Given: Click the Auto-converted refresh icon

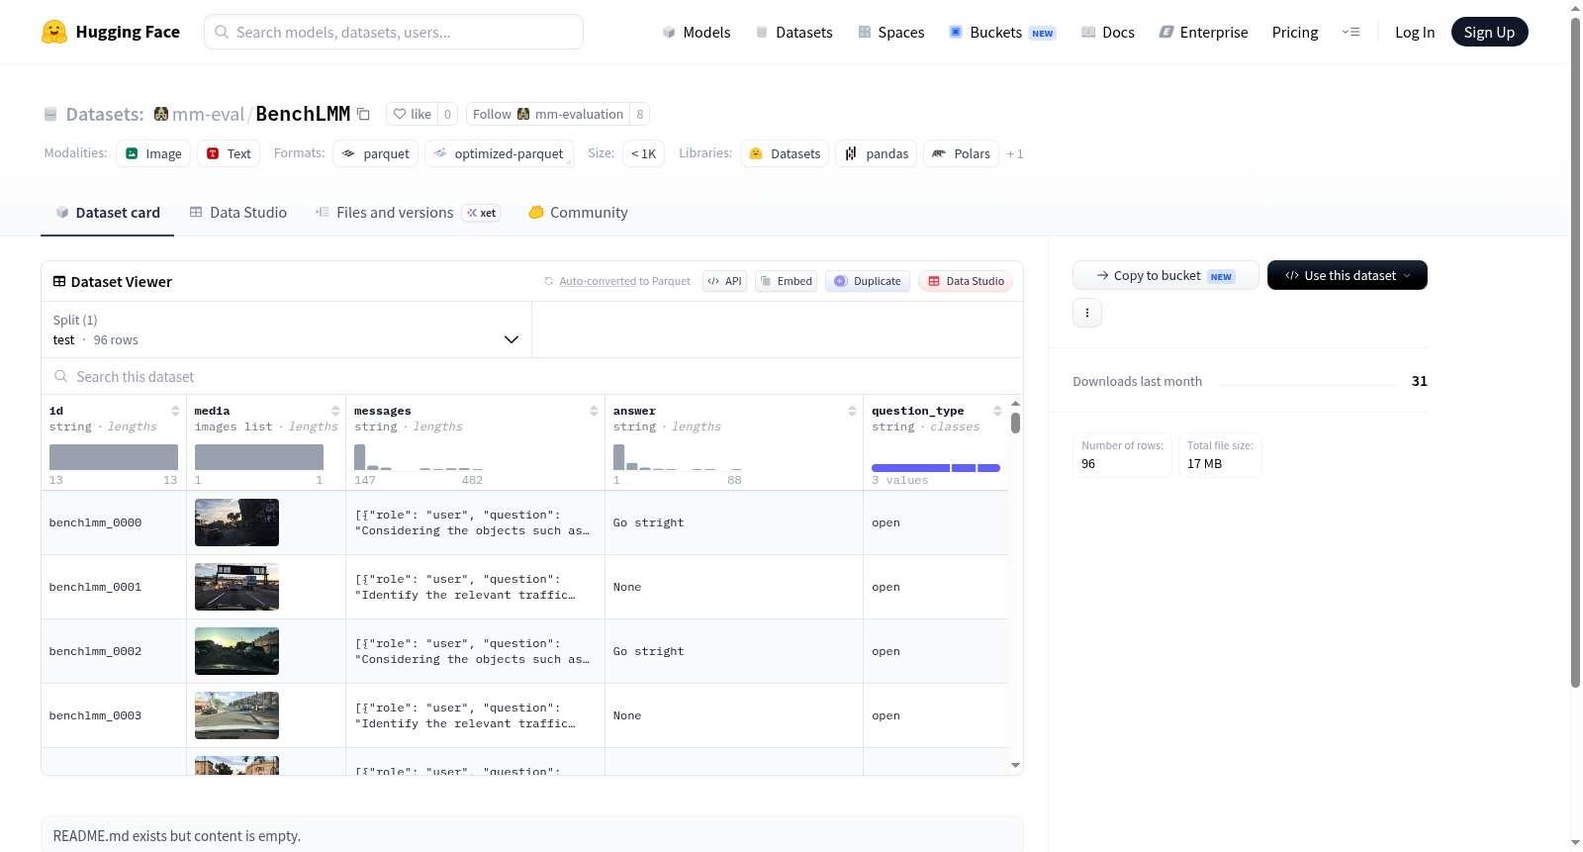Looking at the screenshot, I should click(549, 281).
